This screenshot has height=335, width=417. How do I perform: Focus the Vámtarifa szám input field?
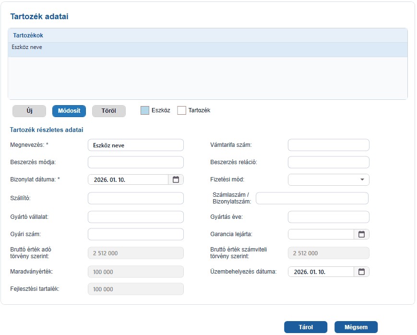(x=328, y=145)
